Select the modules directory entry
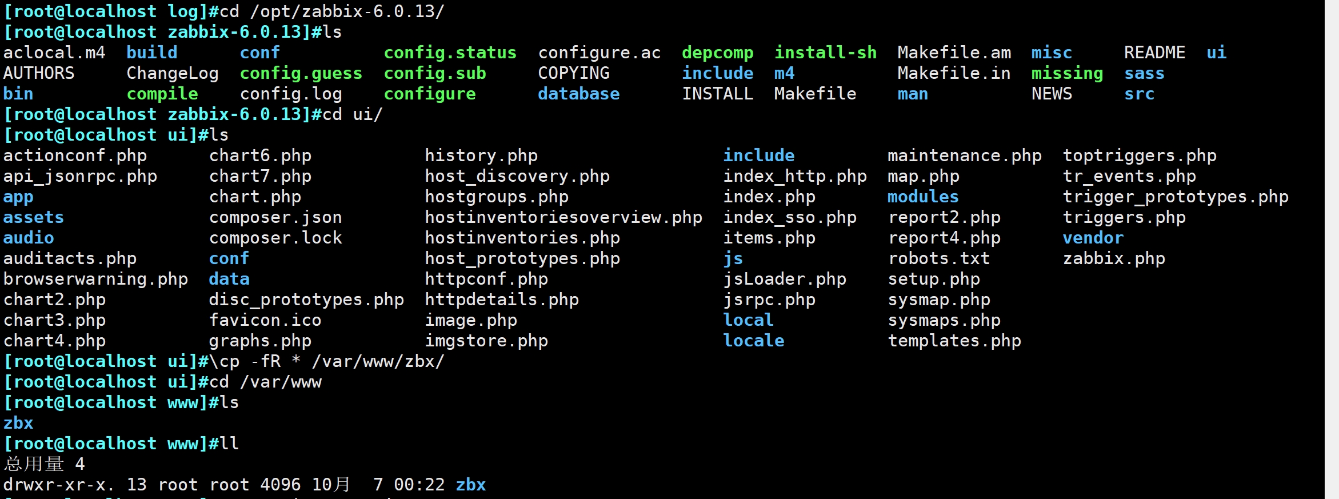The width and height of the screenshot is (1339, 499). (923, 197)
